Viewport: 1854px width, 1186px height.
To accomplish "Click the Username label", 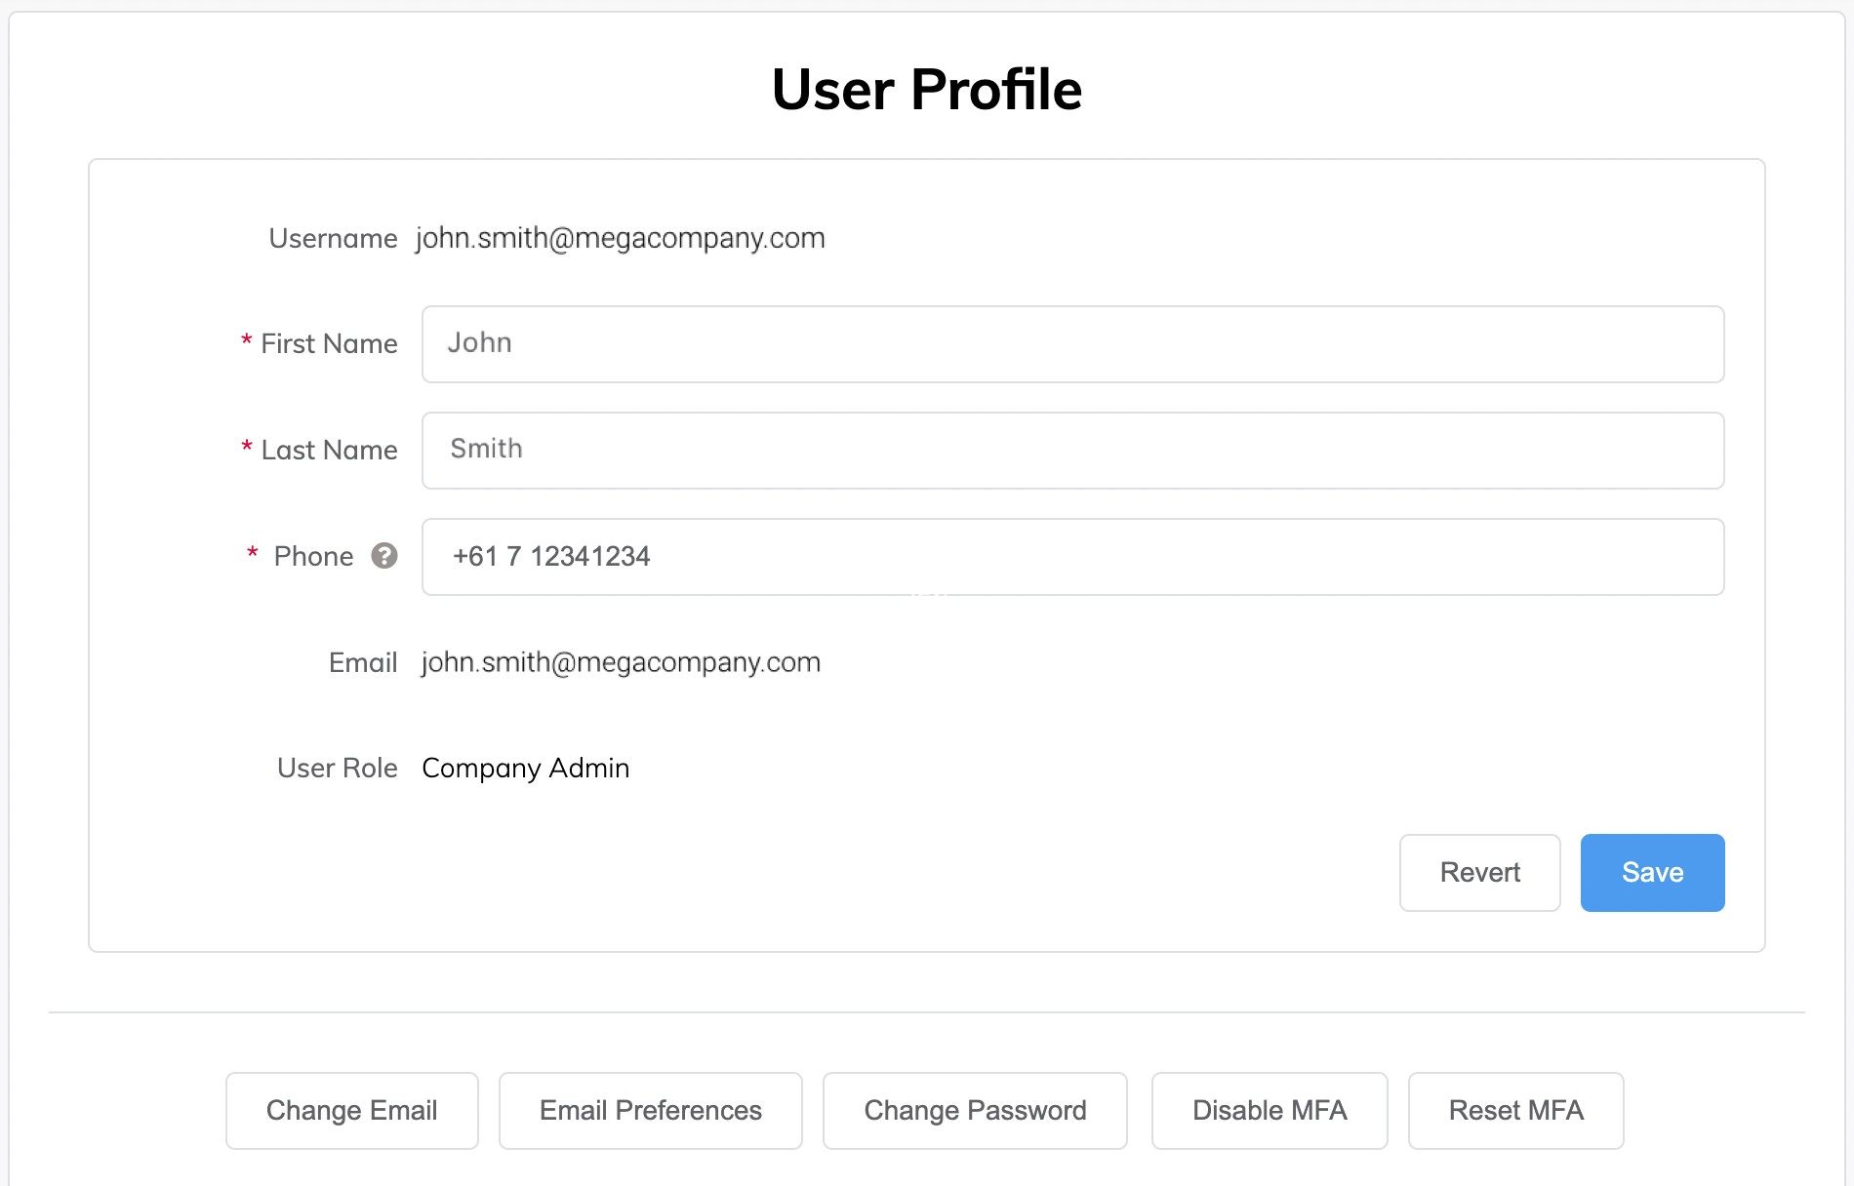I will coord(333,239).
